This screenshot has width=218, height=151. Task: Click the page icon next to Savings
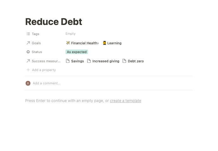68,61
